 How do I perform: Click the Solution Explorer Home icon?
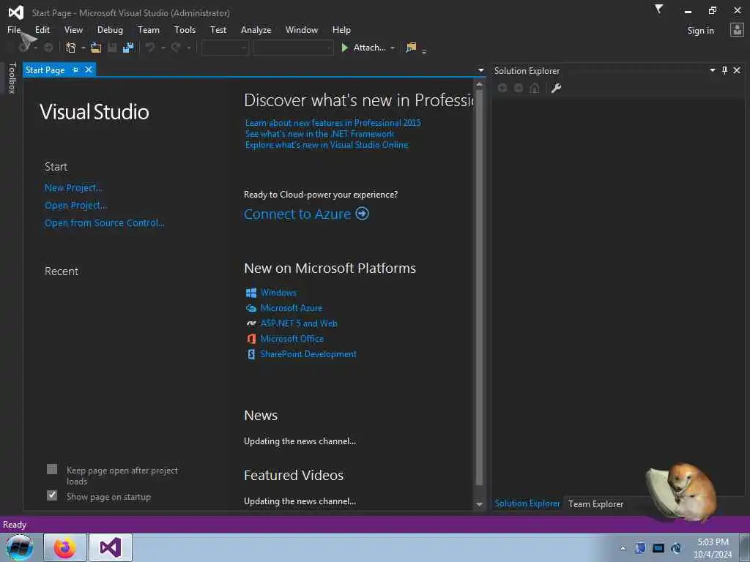[x=535, y=88]
